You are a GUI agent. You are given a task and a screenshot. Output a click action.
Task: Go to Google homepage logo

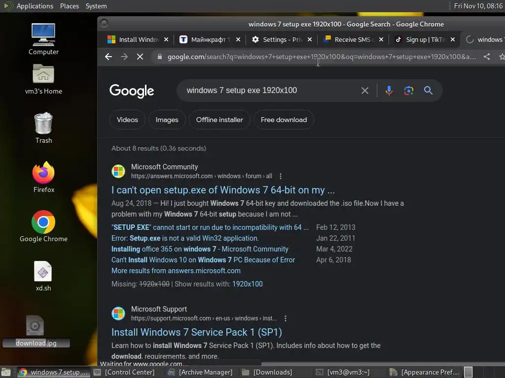point(132,91)
